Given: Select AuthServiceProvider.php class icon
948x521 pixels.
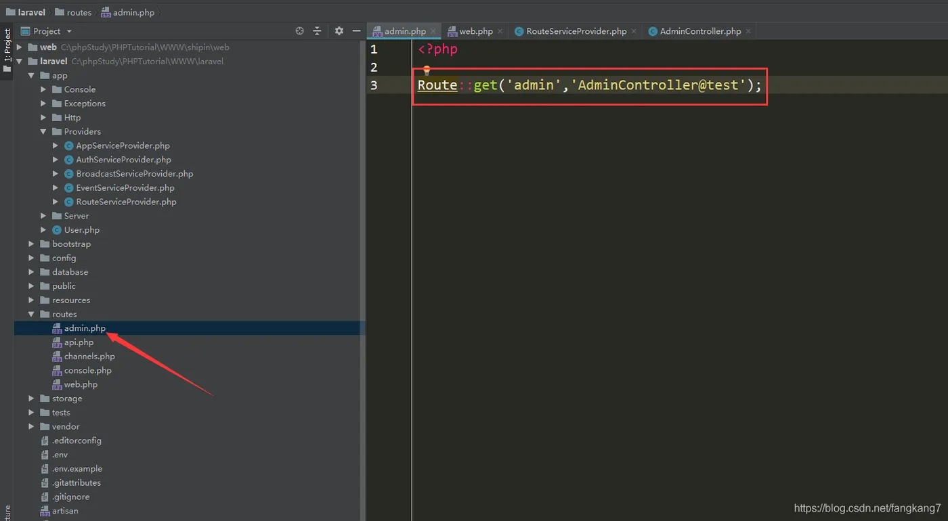Looking at the screenshot, I should click(69, 160).
